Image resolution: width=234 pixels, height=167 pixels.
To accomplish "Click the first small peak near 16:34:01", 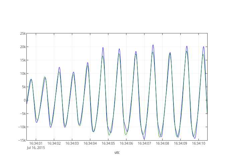I will tap(31, 79).
